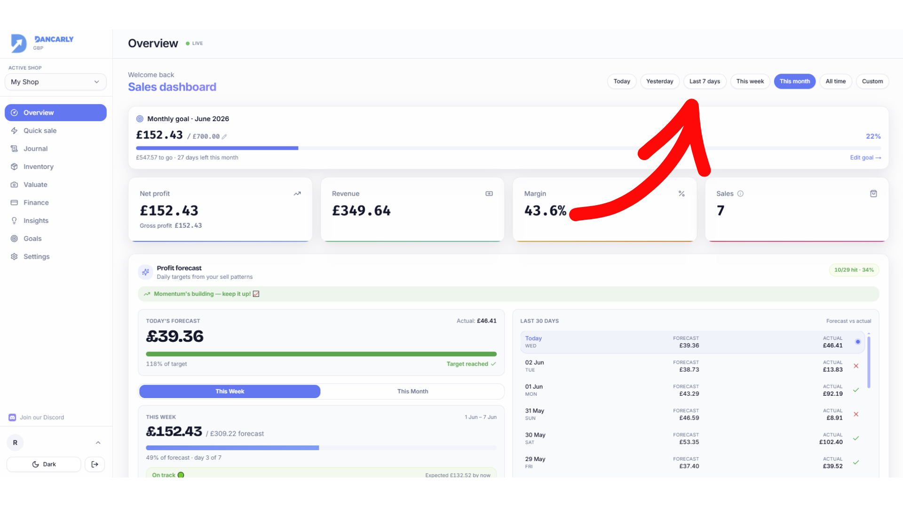The width and height of the screenshot is (903, 507).
Task: Select the This month filter
Action: (x=794, y=81)
